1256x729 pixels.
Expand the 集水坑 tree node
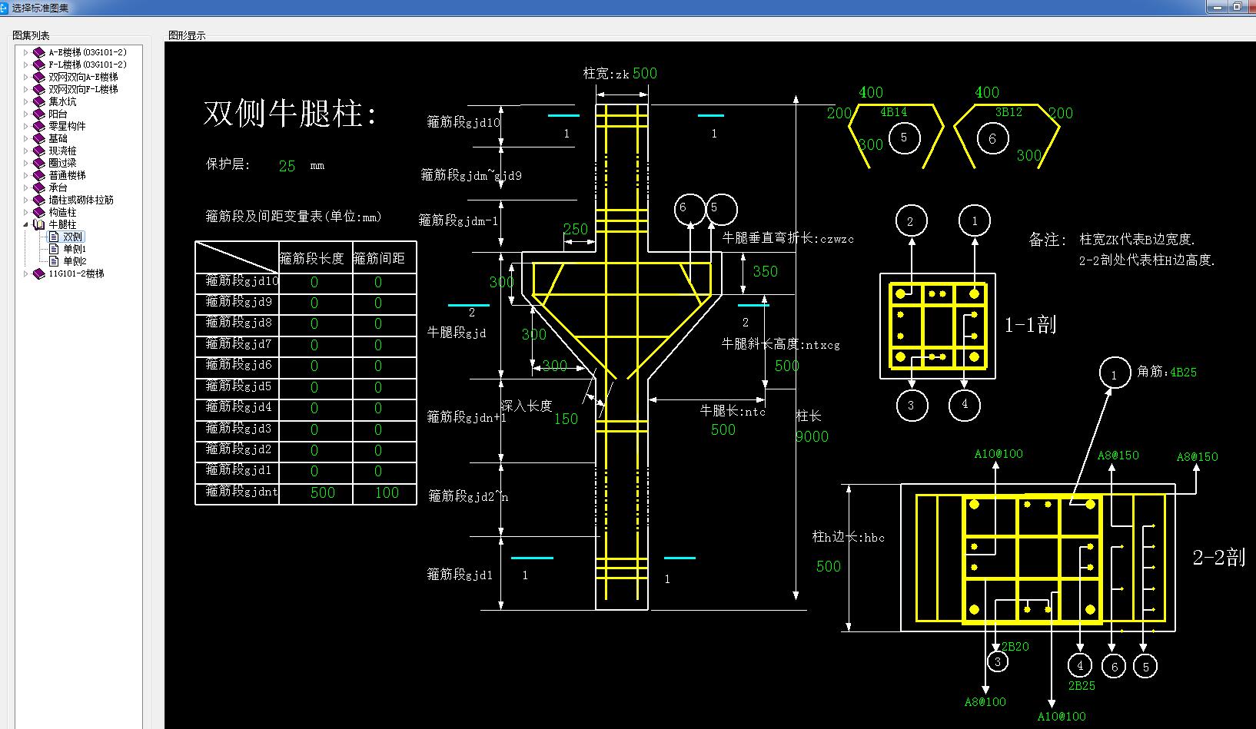click(25, 101)
